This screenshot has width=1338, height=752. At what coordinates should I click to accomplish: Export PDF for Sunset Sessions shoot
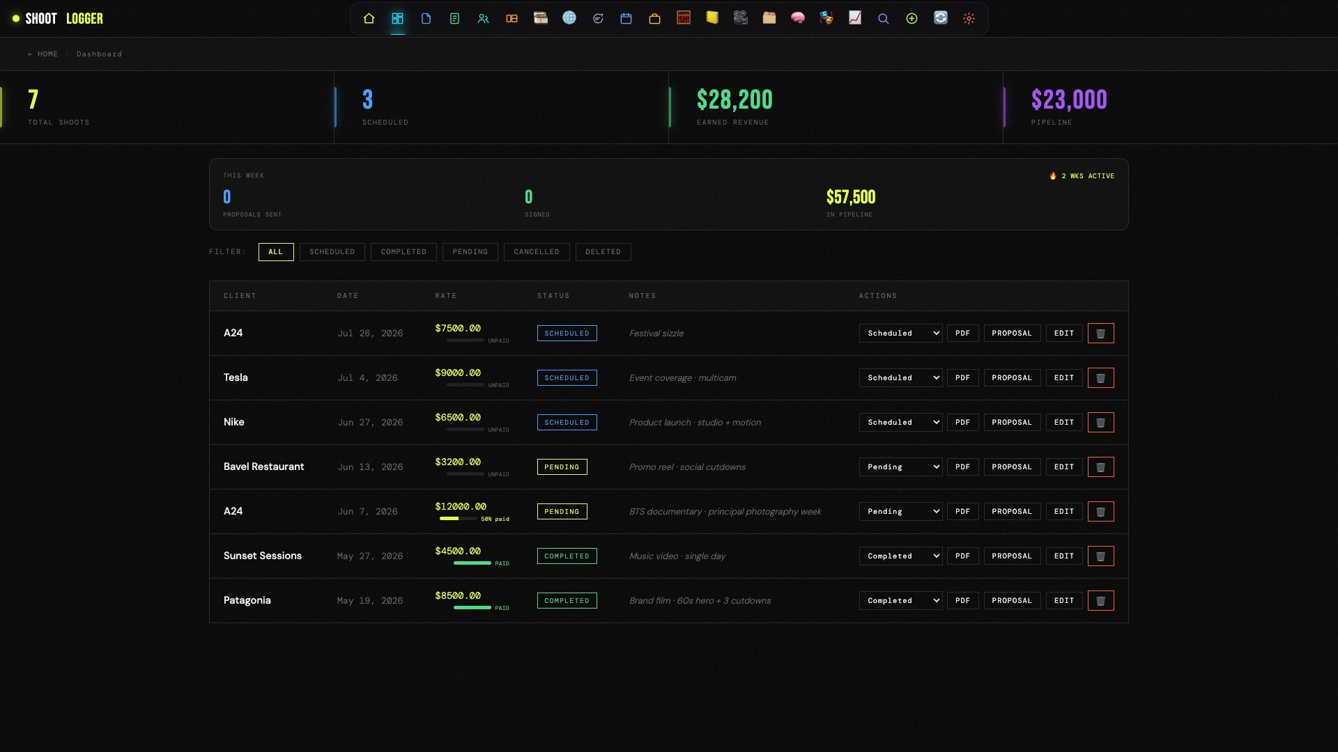click(x=962, y=556)
